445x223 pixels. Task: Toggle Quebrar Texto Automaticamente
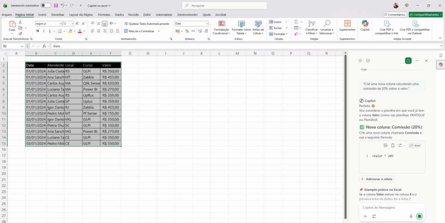click(x=146, y=23)
